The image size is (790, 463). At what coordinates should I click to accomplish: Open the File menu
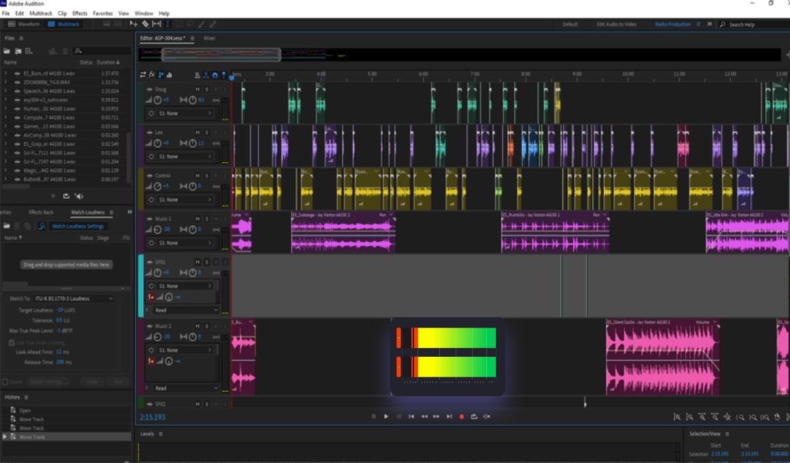[6, 14]
